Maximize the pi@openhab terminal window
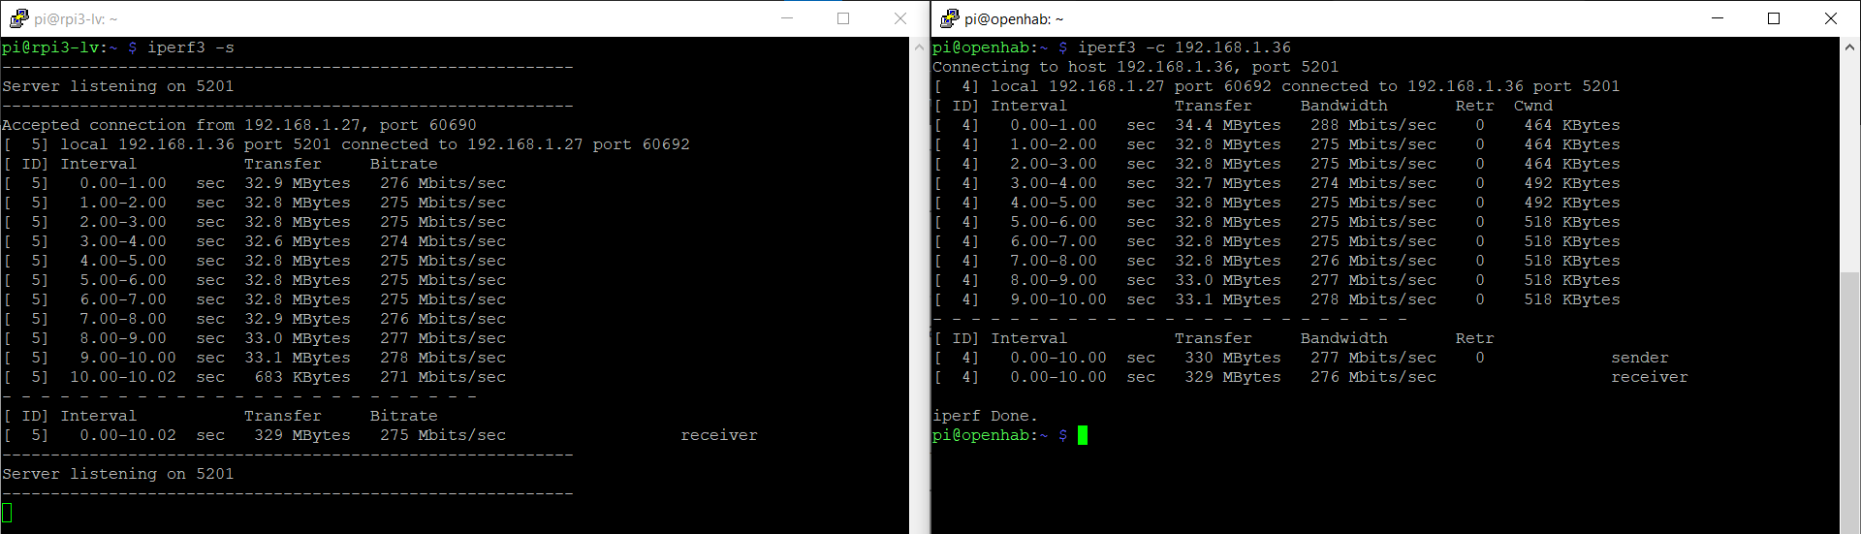Image resolution: width=1861 pixels, height=534 pixels. click(1774, 18)
